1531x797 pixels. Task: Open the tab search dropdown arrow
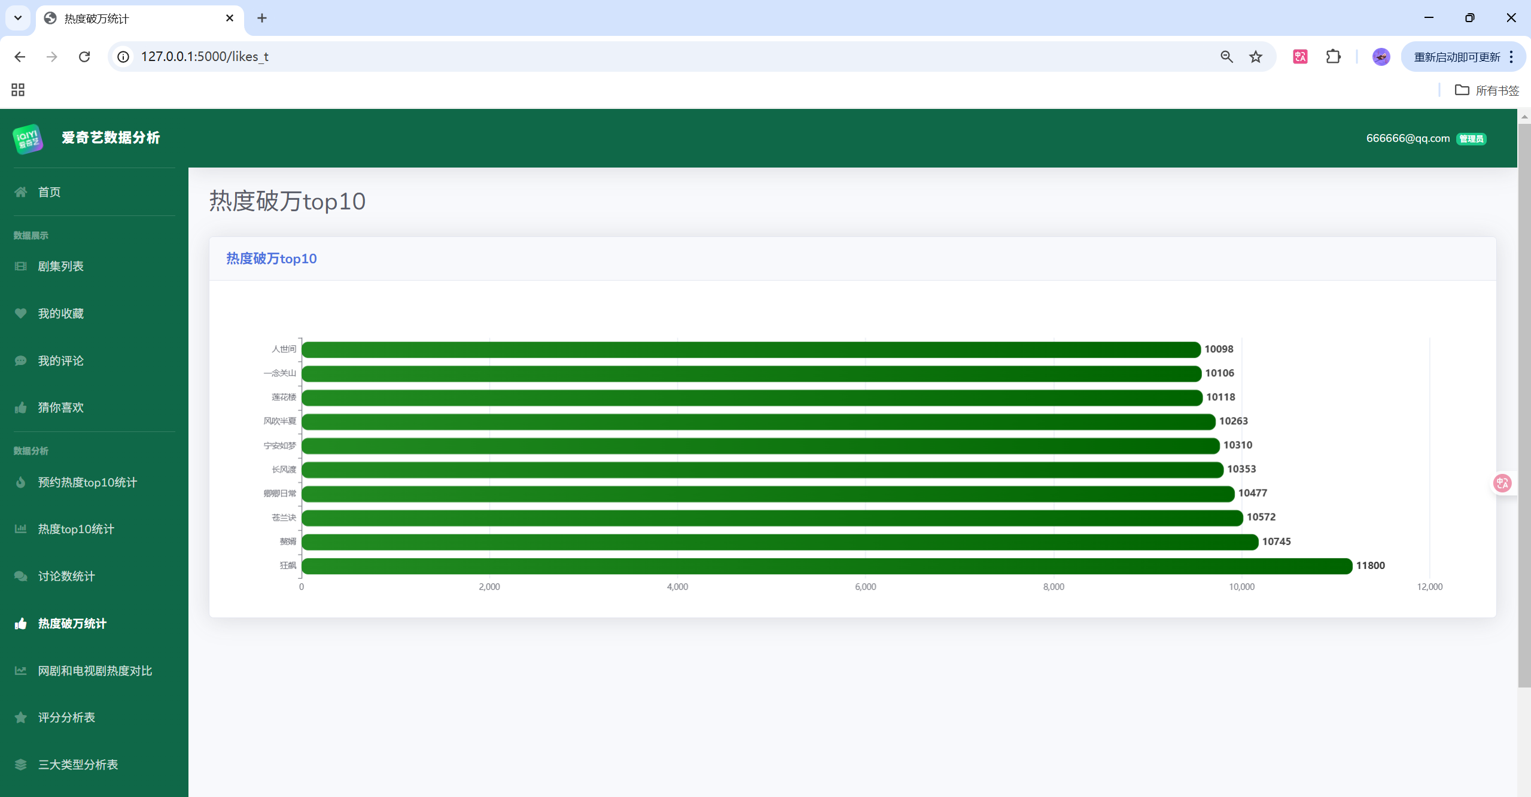[18, 18]
